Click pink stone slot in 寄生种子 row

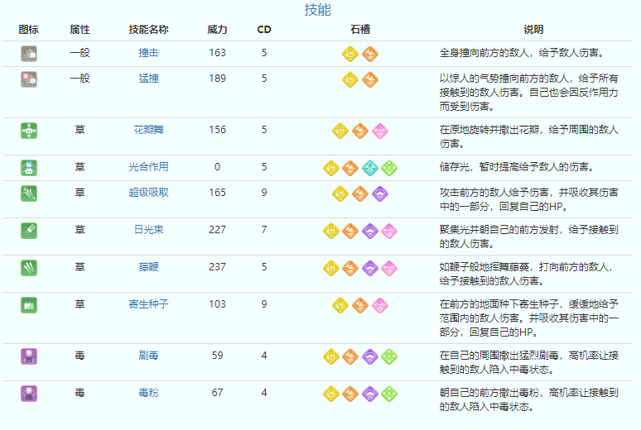pyautogui.click(x=380, y=305)
